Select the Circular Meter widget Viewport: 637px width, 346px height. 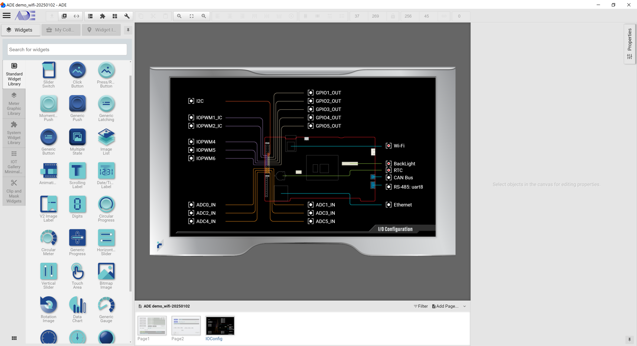[48, 243]
